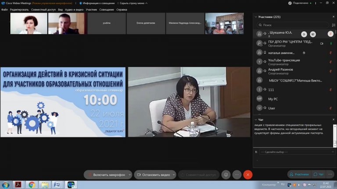Select participant YouTube-трансляция
337x189 pixels.
(x=294, y=62)
